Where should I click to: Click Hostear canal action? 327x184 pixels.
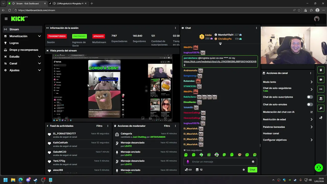point(271,133)
